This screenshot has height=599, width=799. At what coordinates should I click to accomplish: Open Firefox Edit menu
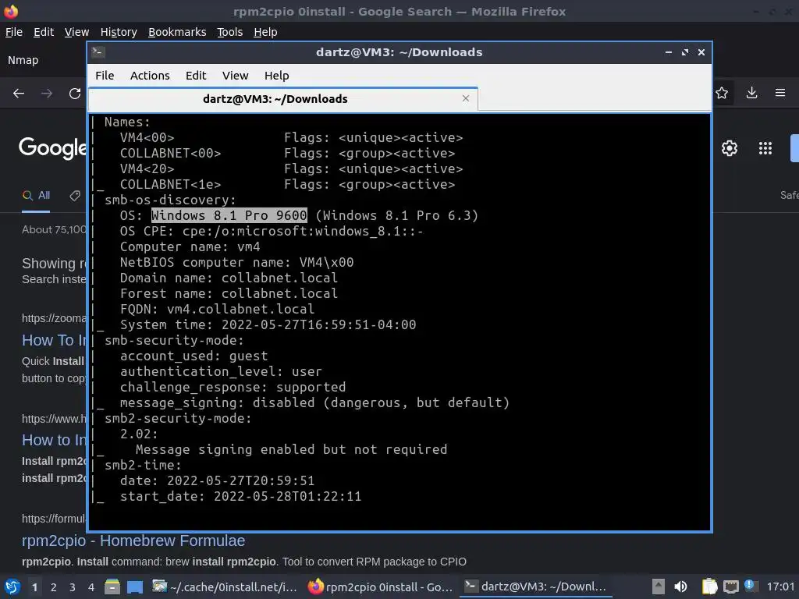click(x=44, y=32)
